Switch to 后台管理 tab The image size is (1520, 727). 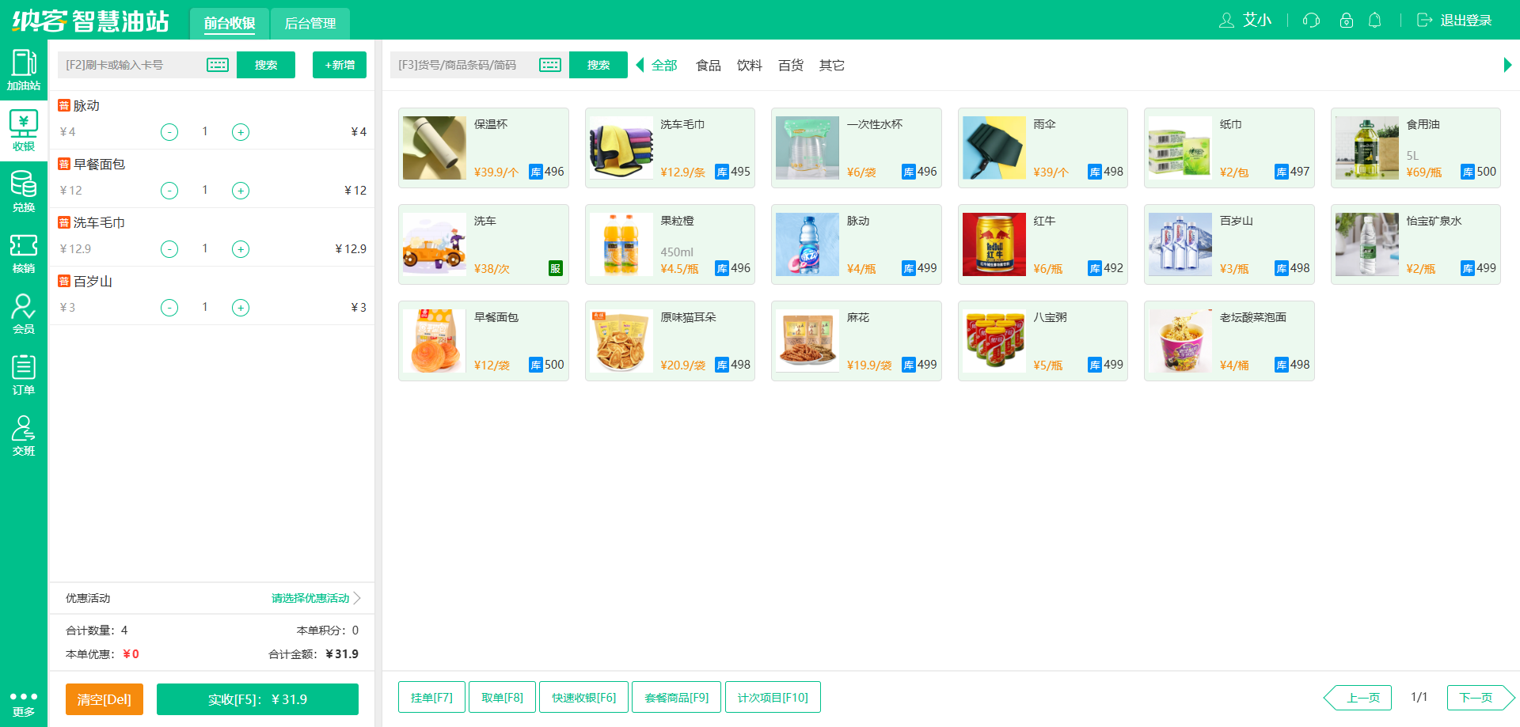[310, 24]
